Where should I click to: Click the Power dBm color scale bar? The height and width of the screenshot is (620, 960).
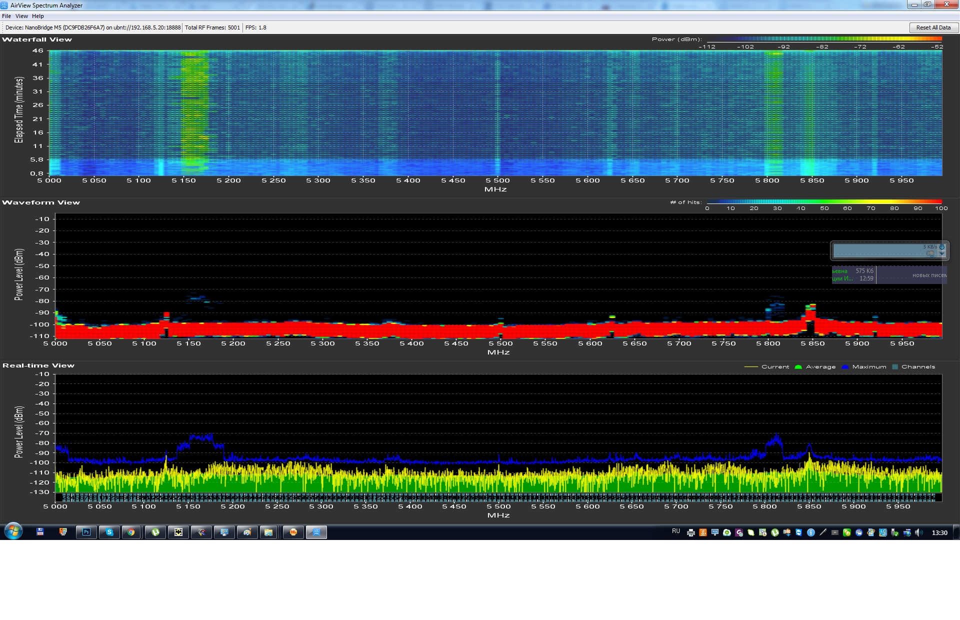tap(824, 39)
